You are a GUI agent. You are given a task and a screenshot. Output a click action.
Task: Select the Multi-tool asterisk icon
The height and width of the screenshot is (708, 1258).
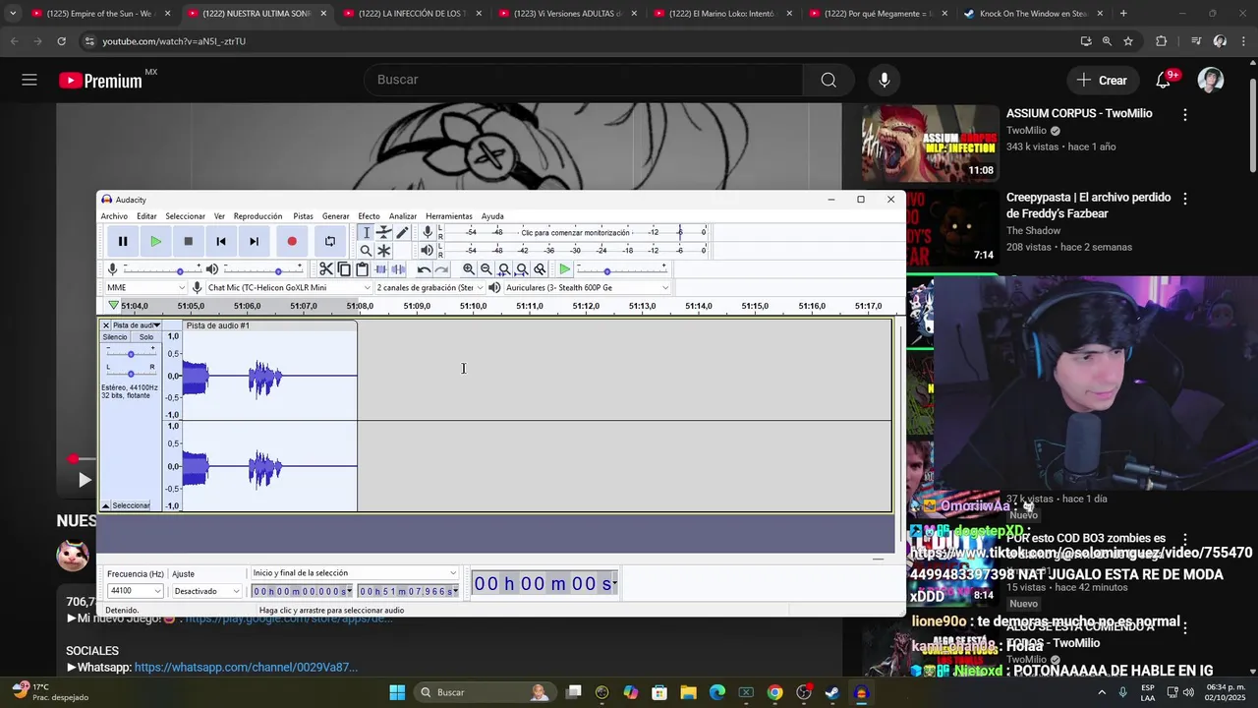click(x=384, y=251)
